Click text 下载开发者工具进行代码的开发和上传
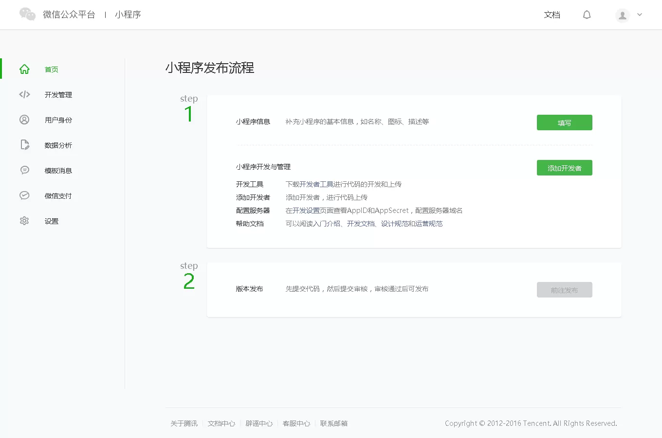The width and height of the screenshot is (662, 438). tap(344, 184)
